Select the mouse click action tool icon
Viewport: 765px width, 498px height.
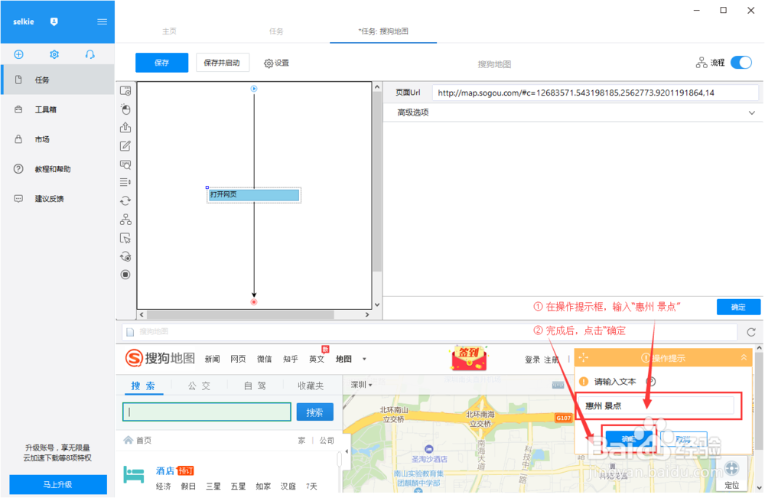tap(125, 109)
